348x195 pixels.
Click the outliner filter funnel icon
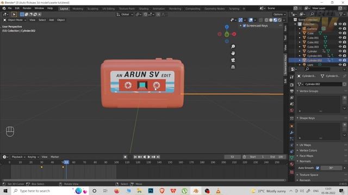click(x=341, y=14)
